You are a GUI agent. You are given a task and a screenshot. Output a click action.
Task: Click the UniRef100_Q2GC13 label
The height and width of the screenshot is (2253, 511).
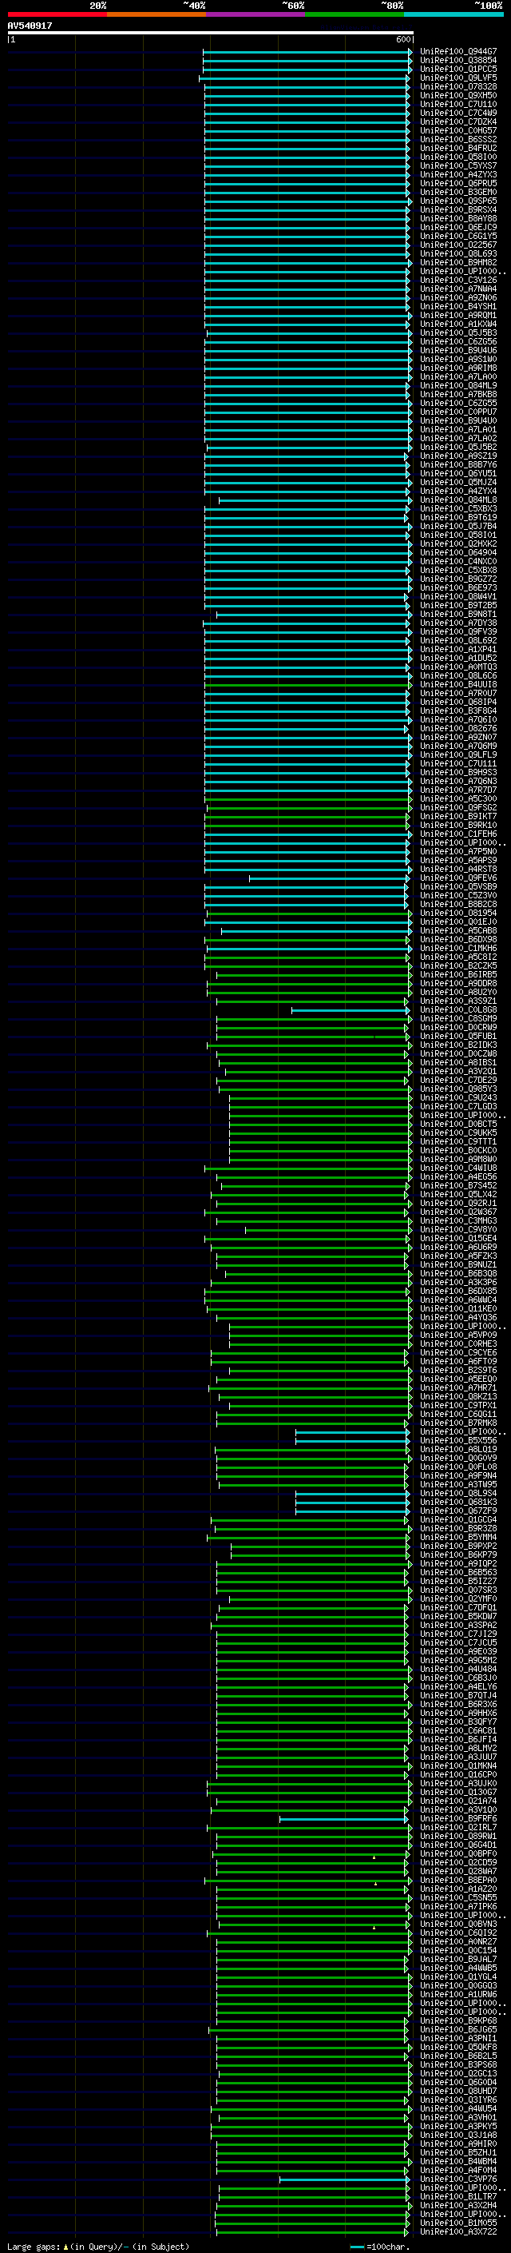click(458, 2074)
